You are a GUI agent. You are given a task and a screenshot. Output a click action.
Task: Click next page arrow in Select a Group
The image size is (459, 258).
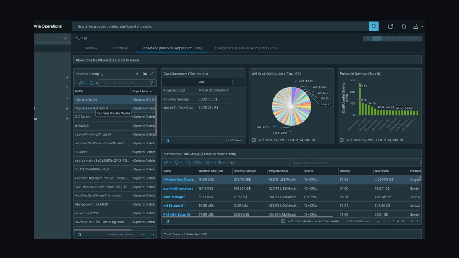pos(153,234)
